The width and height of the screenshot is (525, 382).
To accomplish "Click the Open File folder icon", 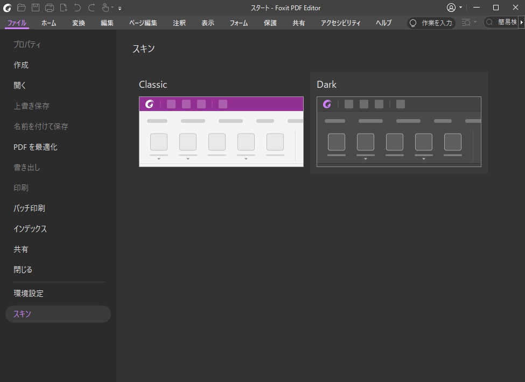I will [x=21, y=8].
